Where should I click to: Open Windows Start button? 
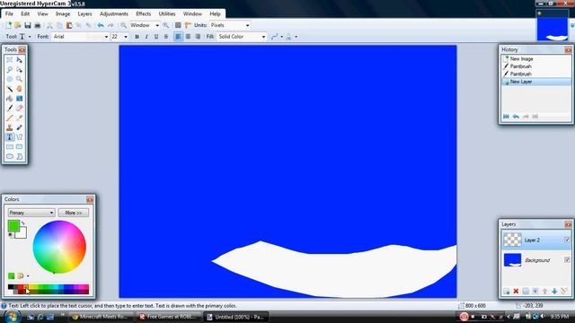click(12, 316)
